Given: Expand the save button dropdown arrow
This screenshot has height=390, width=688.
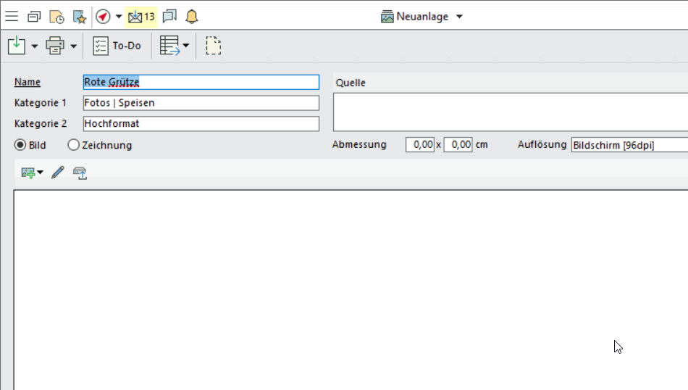Looking at the screenshot, I should [x=35, y=46].
